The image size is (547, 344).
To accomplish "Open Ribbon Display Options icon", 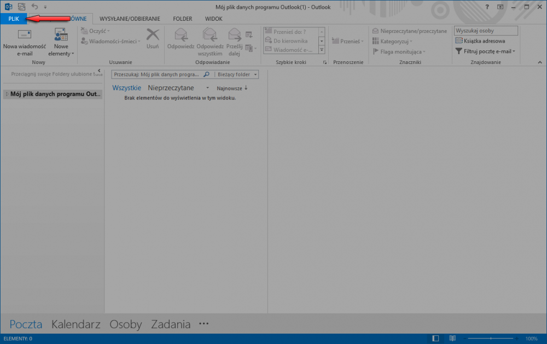I will pos(501,7).
